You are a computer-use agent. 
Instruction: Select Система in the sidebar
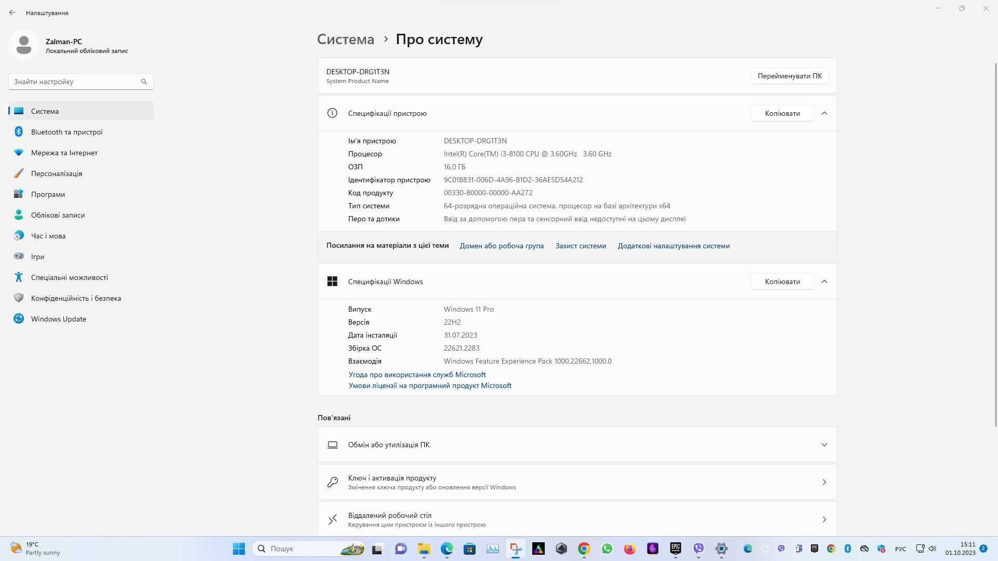click(x=81, y=111)
